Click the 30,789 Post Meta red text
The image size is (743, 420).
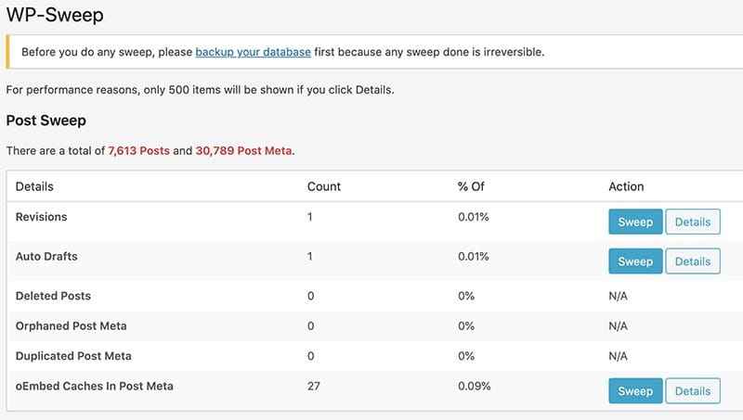243,151
